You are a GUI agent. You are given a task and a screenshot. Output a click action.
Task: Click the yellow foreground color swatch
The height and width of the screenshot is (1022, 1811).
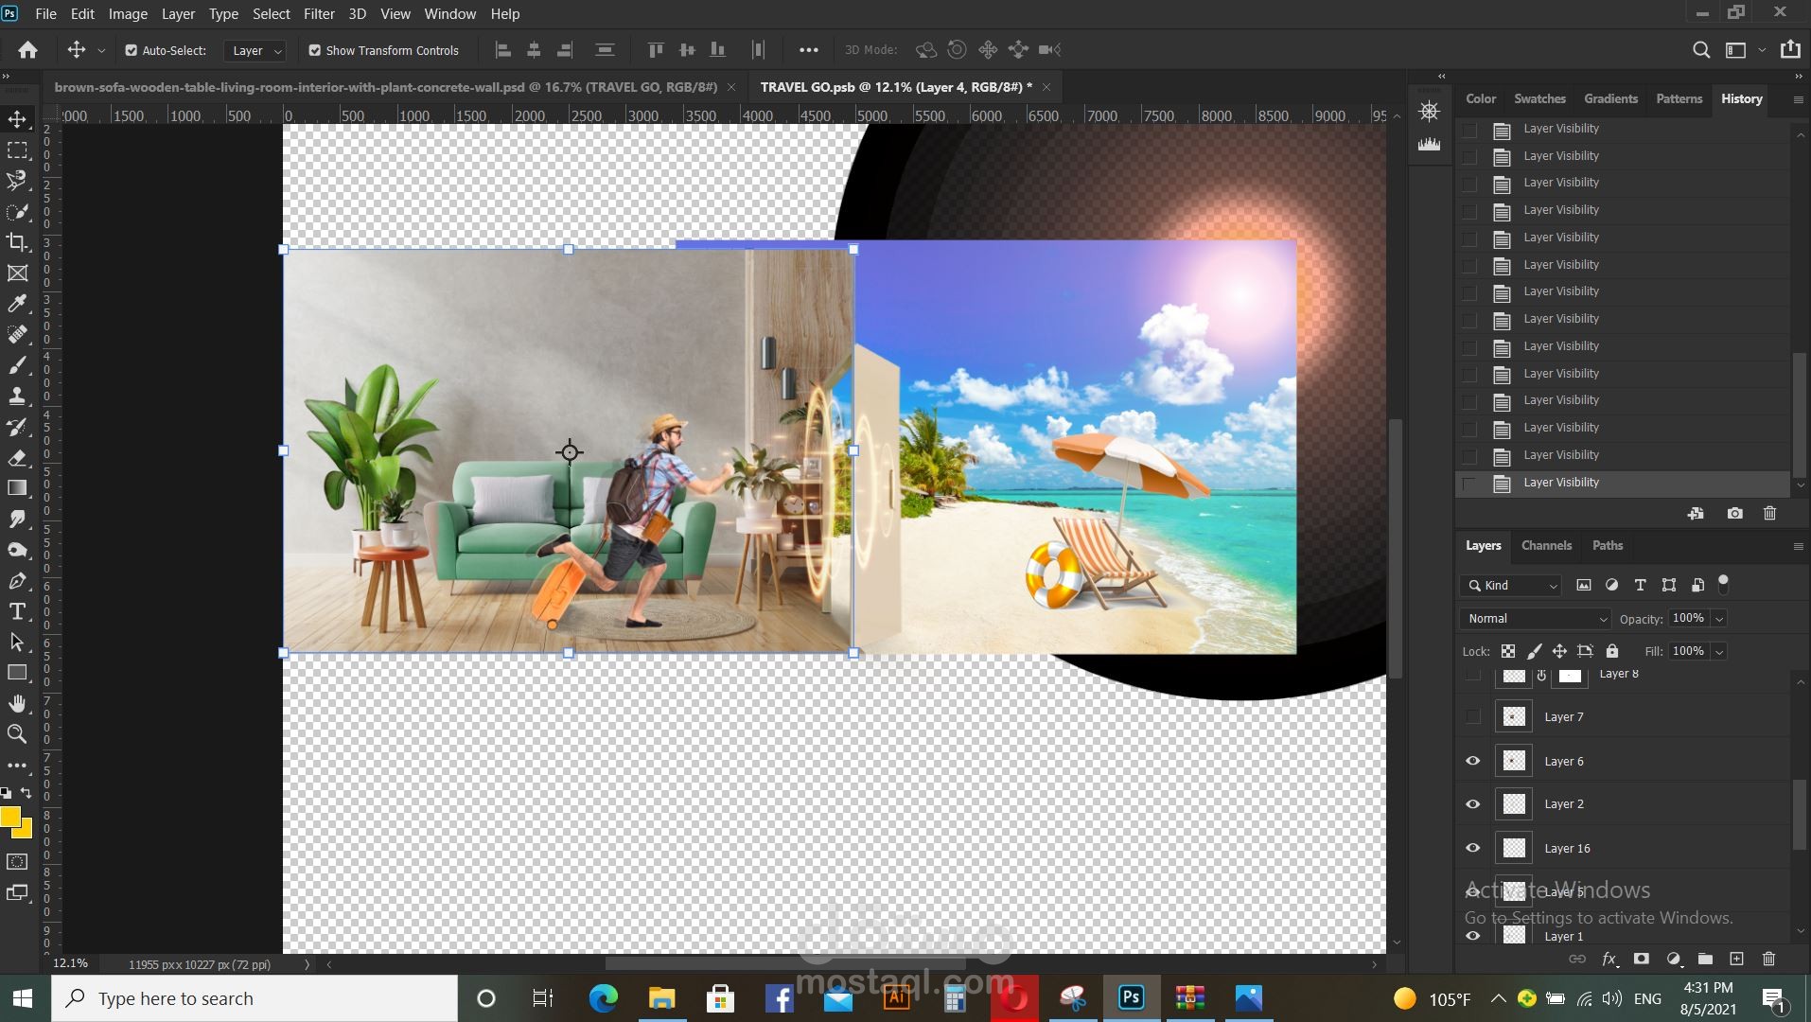(10, 818)
